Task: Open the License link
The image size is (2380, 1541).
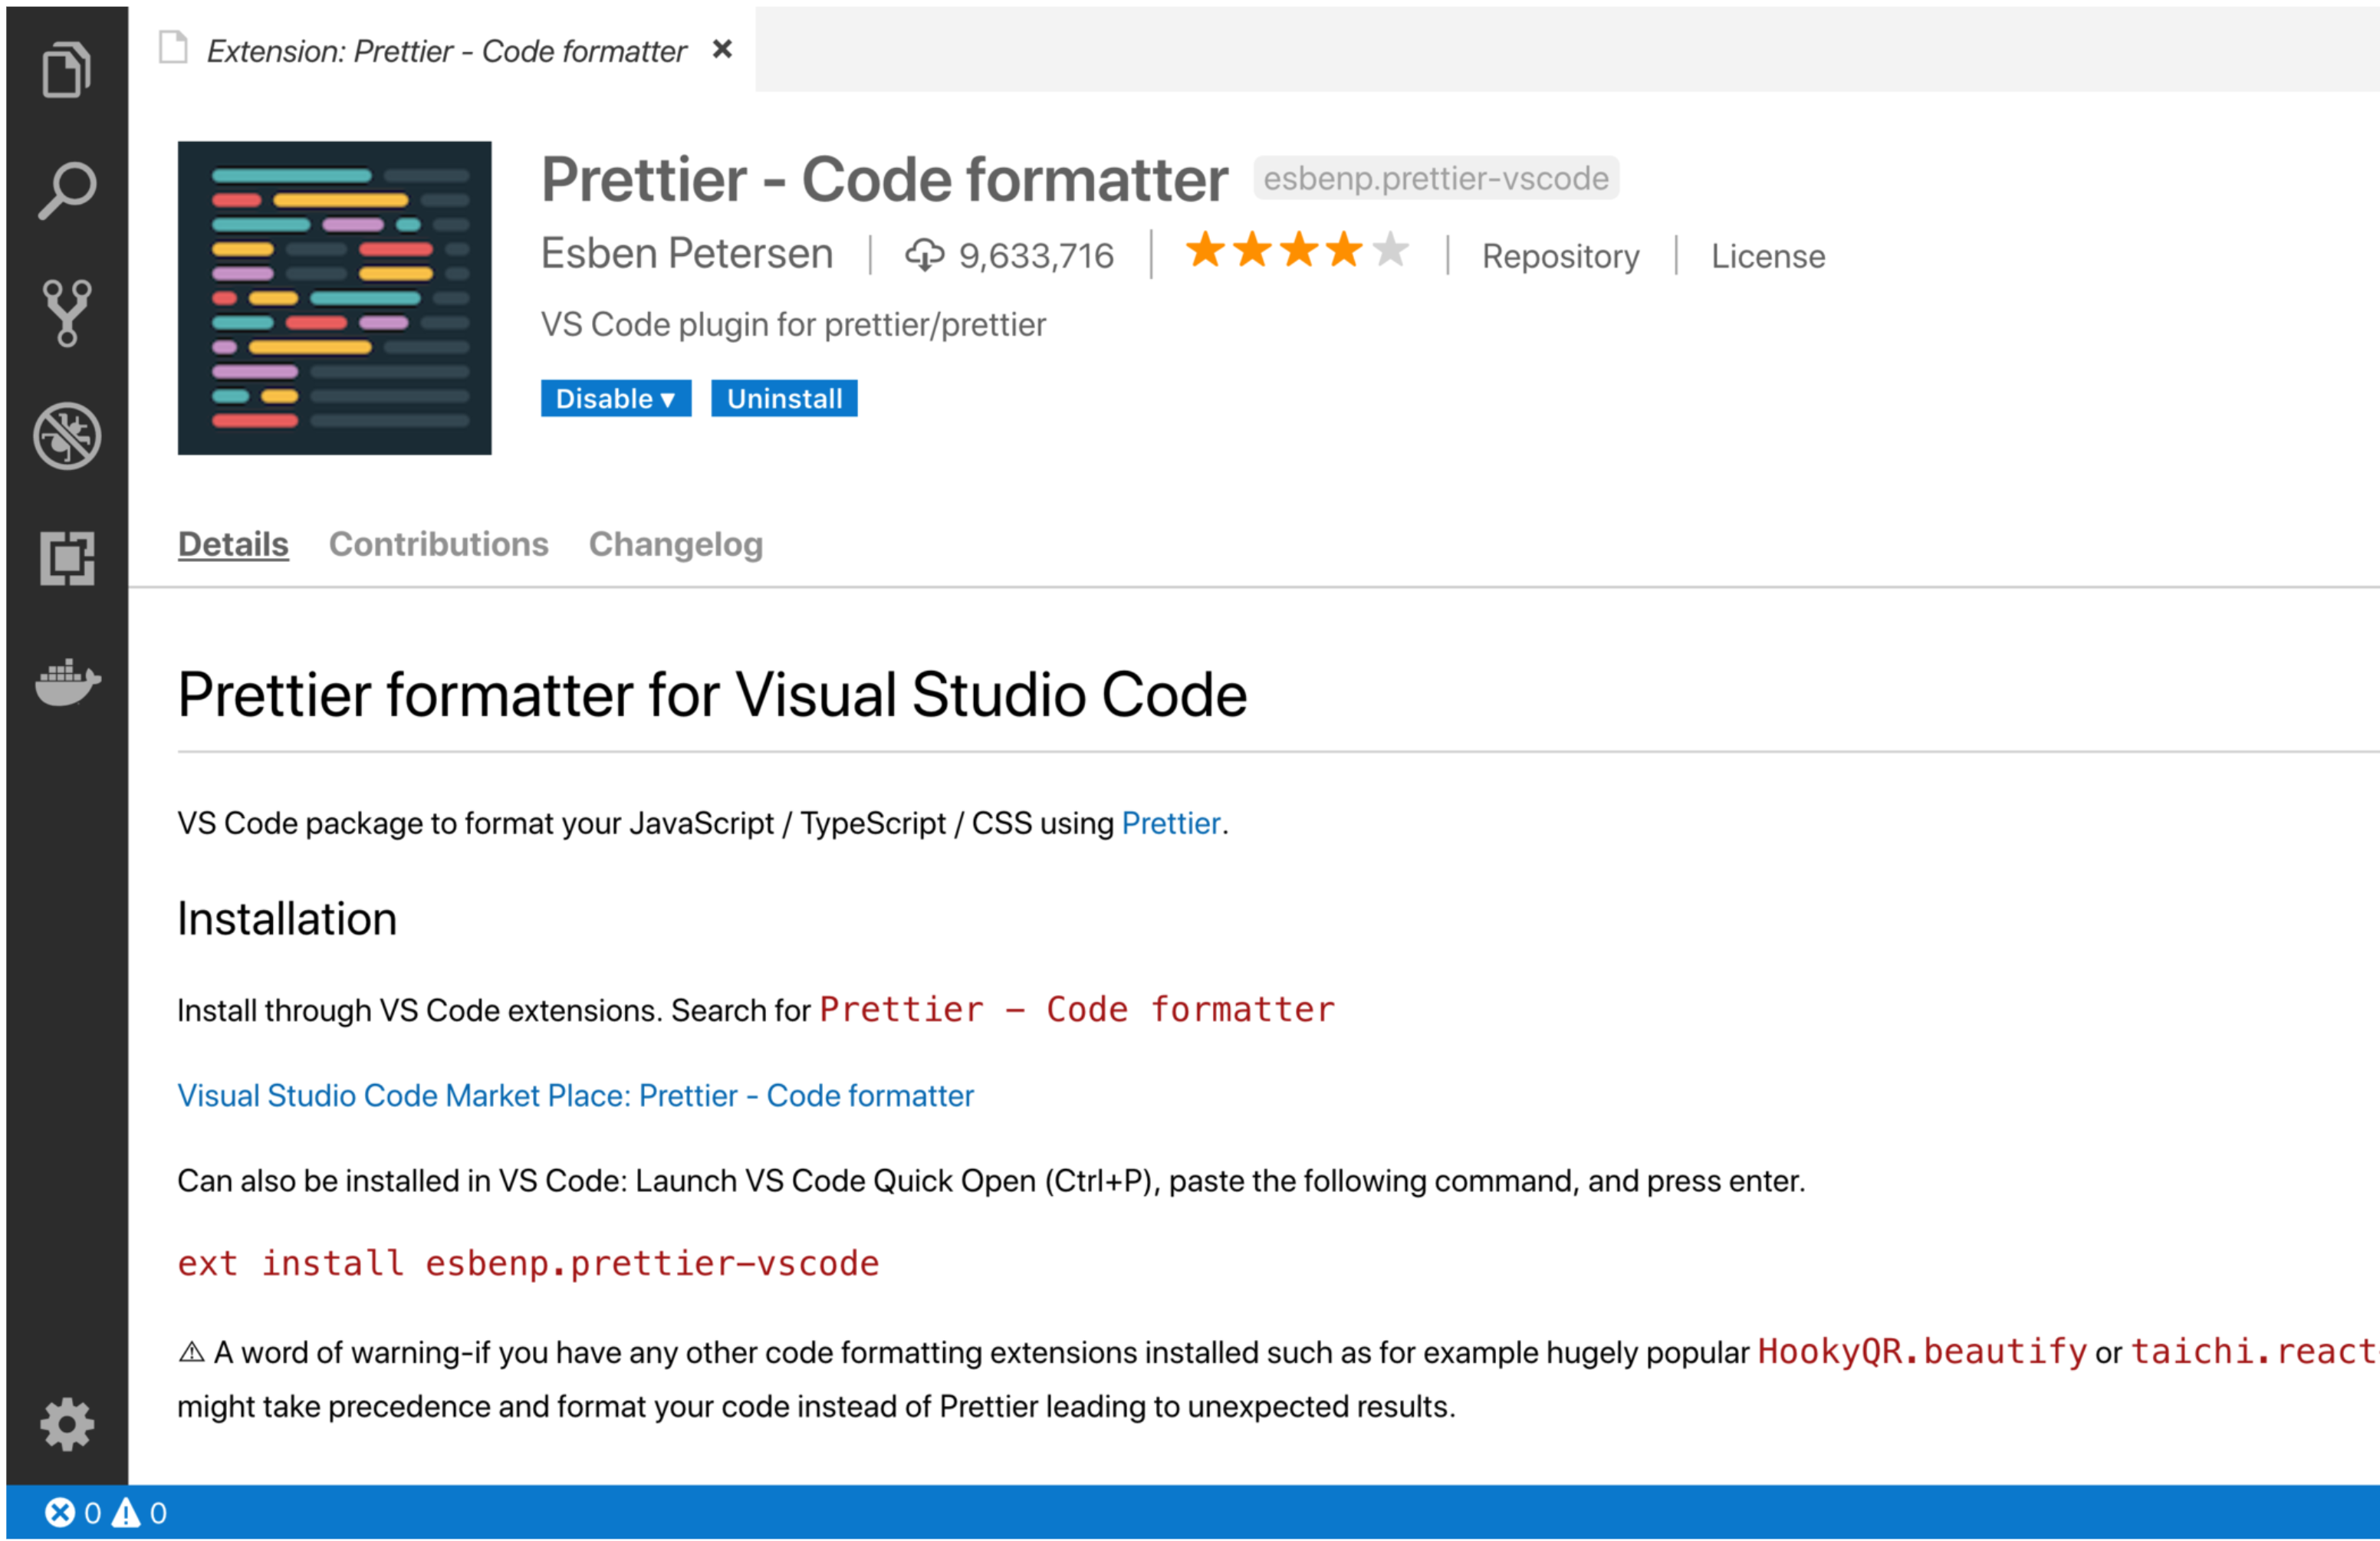Action: pos(1768,256)
